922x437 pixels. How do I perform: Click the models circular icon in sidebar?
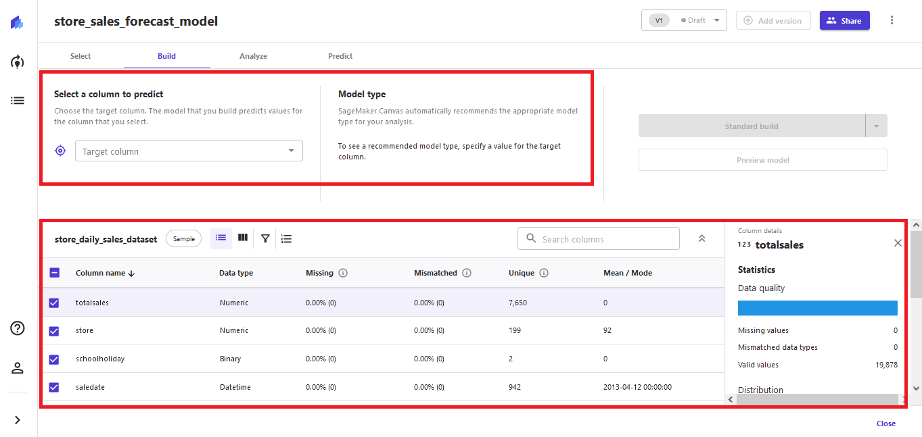coord(17,62)
